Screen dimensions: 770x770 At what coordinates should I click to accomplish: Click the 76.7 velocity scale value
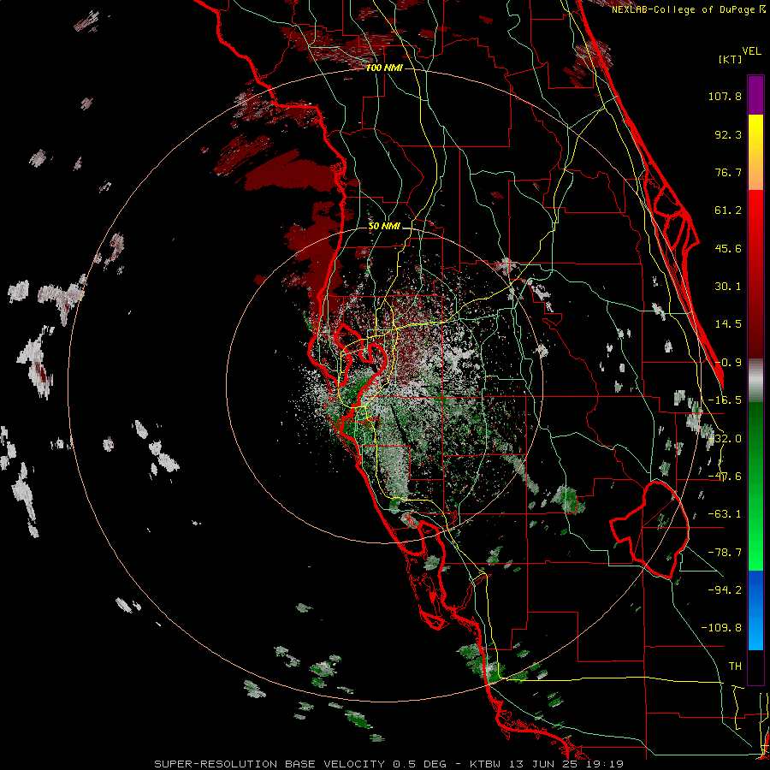[x=728, y=172]
